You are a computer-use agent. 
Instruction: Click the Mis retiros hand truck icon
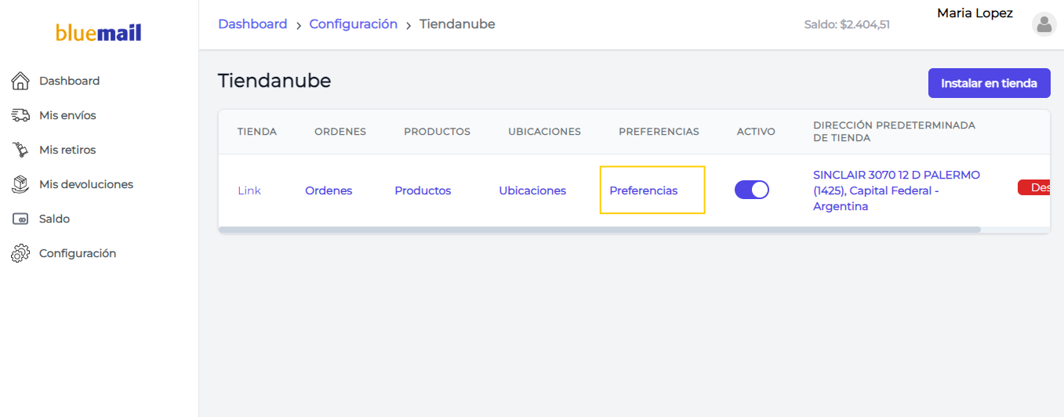click(20, 150)
